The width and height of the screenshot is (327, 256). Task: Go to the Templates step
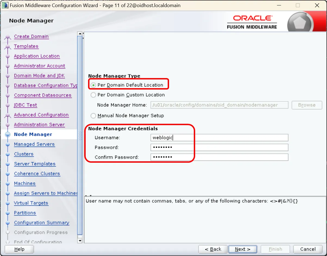click(26, 46)
